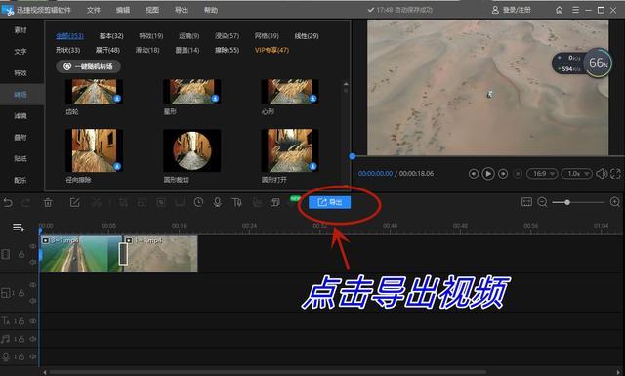Click the redo arrow icon
Viewport: 625px width, 376px height.
click(x=26, y=202)
